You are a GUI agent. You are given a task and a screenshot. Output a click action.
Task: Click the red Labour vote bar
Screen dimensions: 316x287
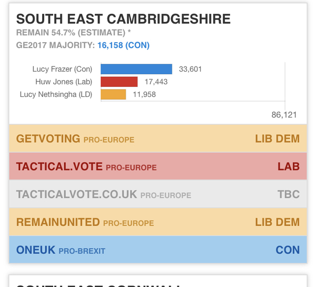pyautogui.click(x=119, y=82)
